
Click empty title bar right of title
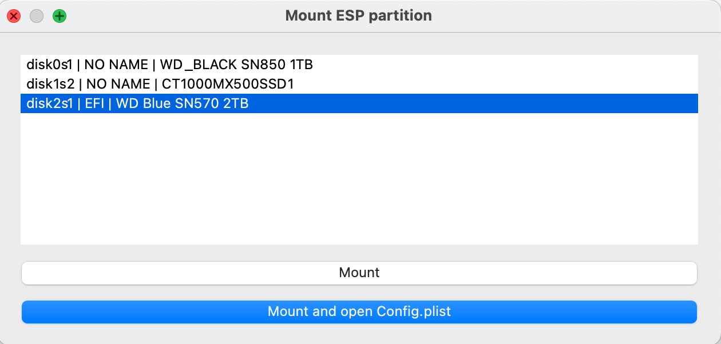click(x=572, y=15)
